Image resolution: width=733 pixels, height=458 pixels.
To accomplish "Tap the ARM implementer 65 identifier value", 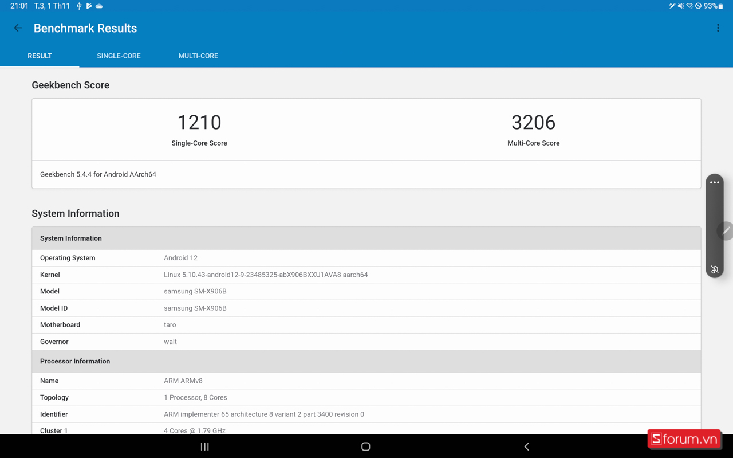I will click(264, 414).
